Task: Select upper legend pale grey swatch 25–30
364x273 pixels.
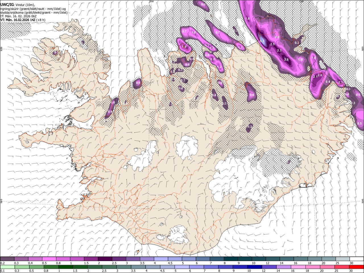Action: (343, 259)
